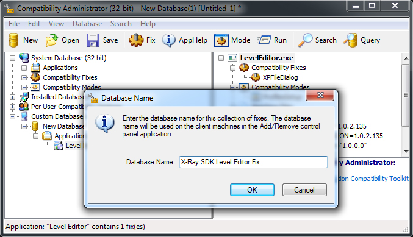Close the Database Name dialog with X
Image resolution: width=413 pixels, height=237 pixels.
pos(320,95)
